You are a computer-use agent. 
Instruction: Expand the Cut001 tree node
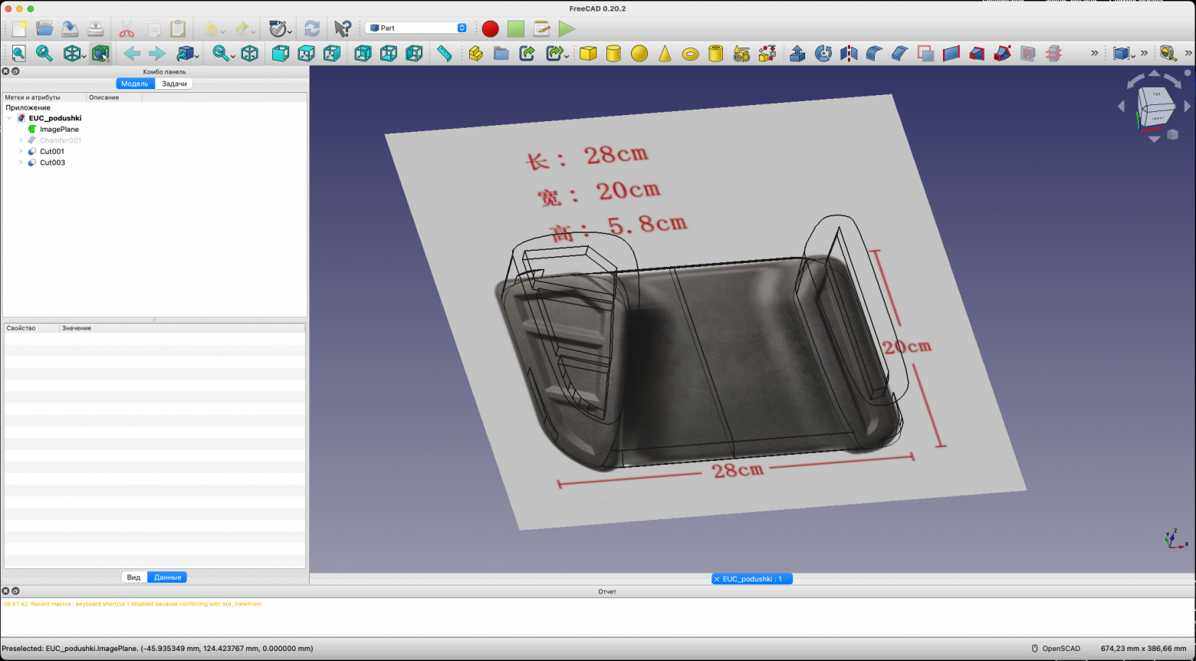pyautogui.click(x=21, y=152)
